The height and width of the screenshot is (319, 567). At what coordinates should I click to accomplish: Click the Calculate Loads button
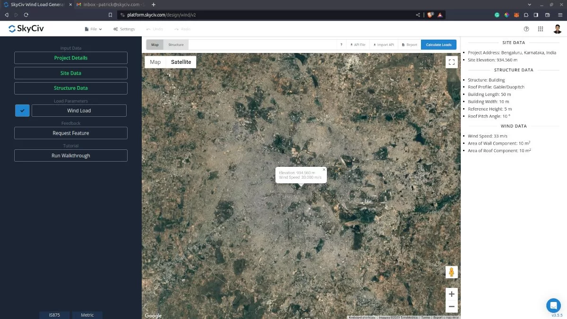438,45
